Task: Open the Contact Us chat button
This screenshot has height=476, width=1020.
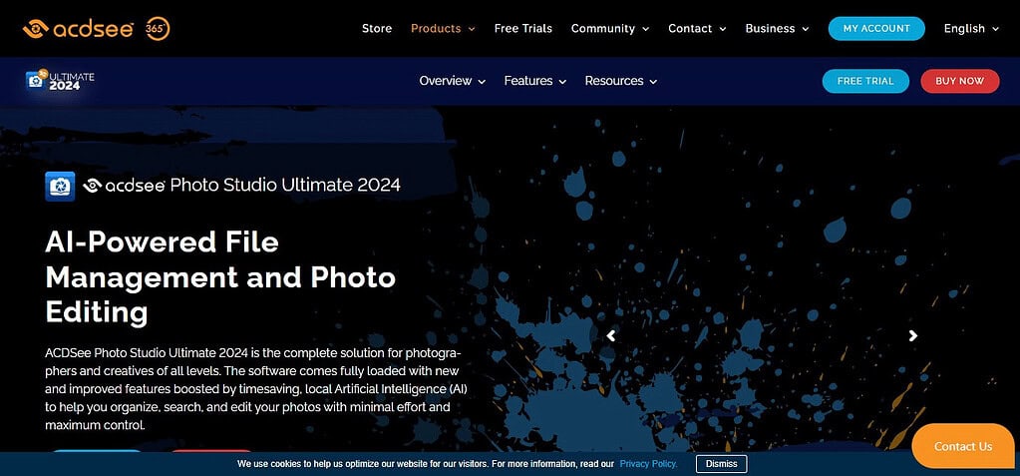Action: point(965,446)
